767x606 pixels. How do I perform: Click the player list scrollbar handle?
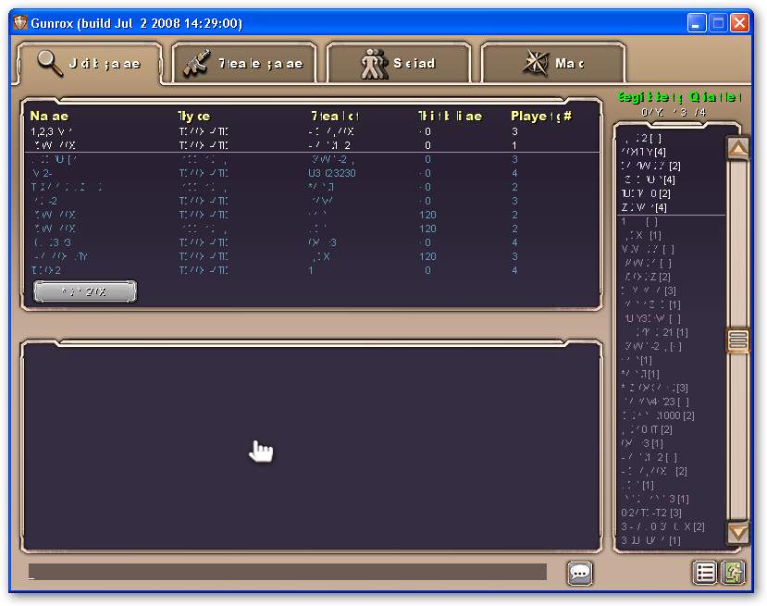737,340
